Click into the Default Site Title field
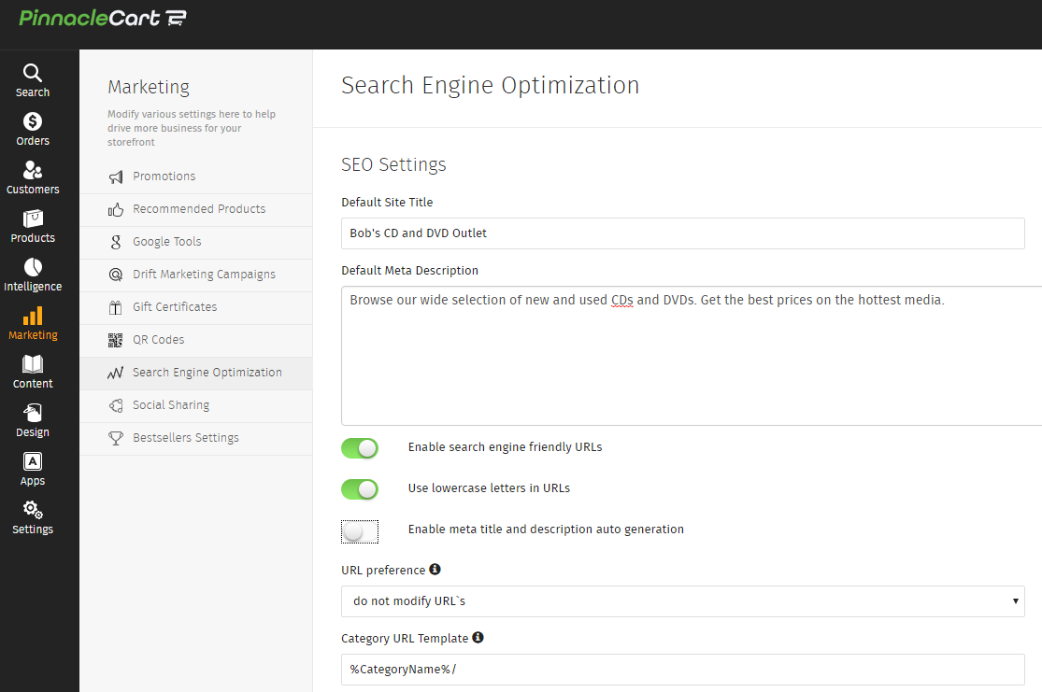The height and width of the screenshot is (692, 1042). tap(682, 233)
